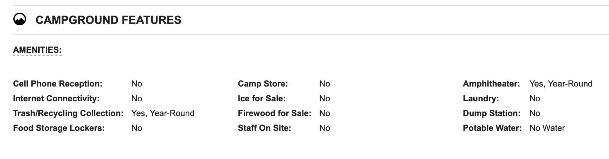Image resolution: width=609 pixels, height=159 pixels.
Task: Click the Staff On Site label
Action: click(264, 128)
